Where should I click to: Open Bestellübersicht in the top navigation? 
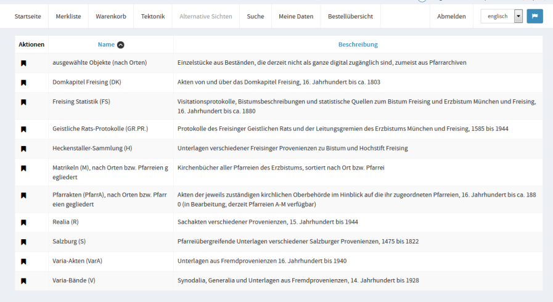(x=350, y=17)
